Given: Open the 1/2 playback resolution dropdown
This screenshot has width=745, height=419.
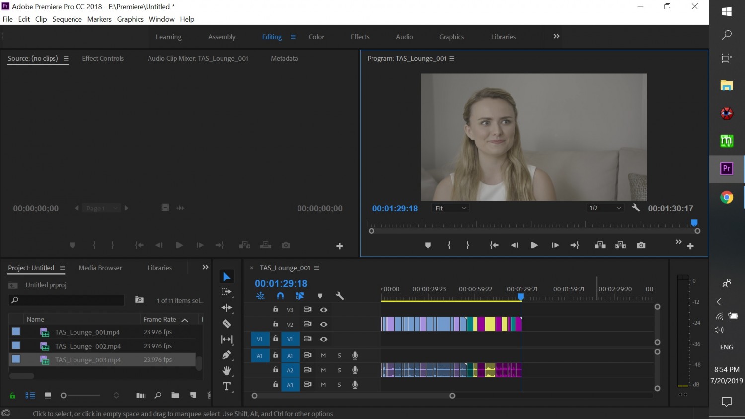Looking at the screenshot, I should coord(605,208).
